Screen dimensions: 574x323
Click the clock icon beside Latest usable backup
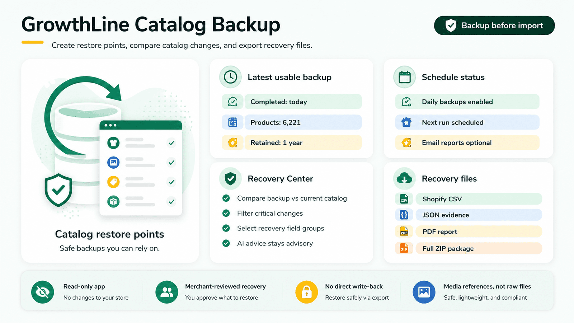coord(230,77)
